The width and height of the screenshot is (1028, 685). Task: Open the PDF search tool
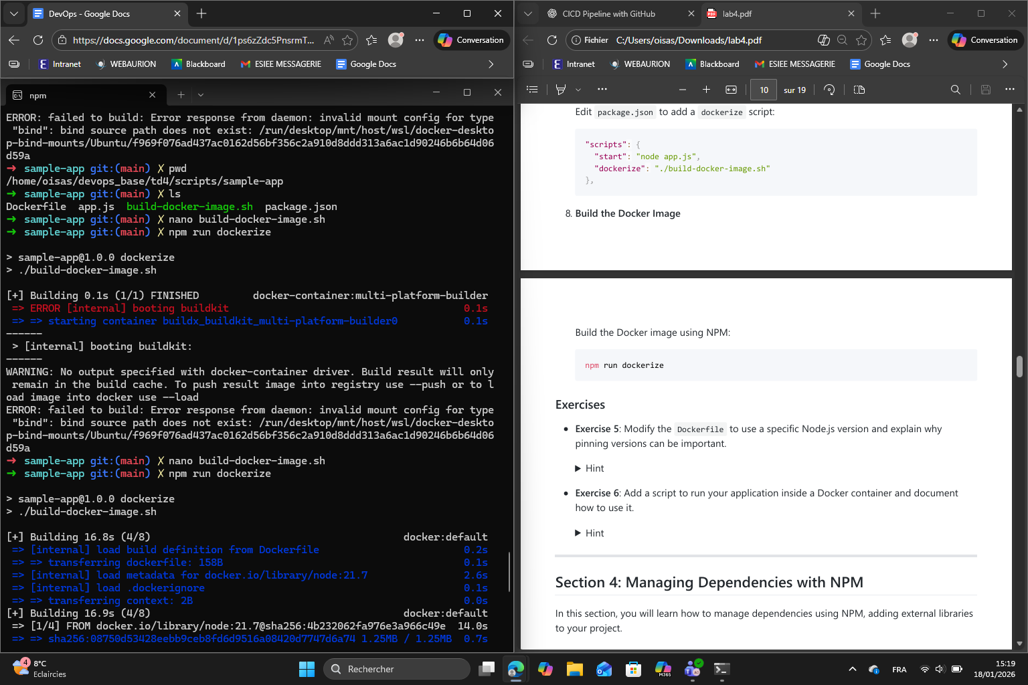click(x=955, y=89)
